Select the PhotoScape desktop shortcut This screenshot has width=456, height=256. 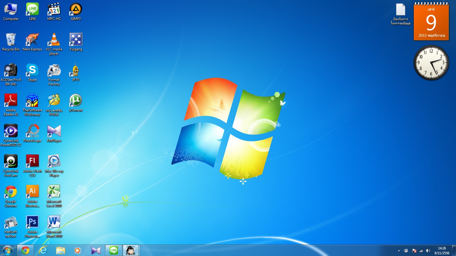32,133
